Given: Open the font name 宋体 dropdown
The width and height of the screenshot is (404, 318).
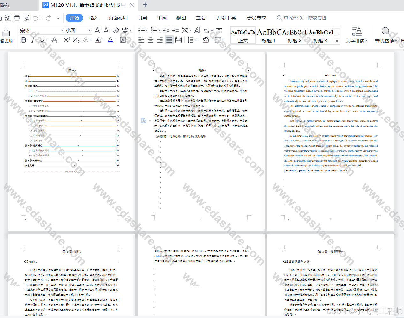Looking at the screenshot, I should click(x=63, y=31).
